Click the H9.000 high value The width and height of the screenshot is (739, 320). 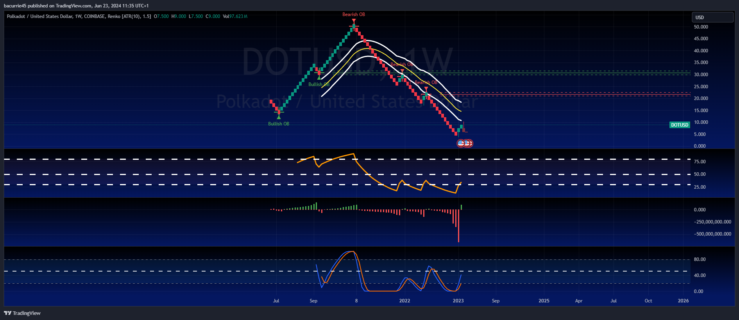(x=179, y=16)
